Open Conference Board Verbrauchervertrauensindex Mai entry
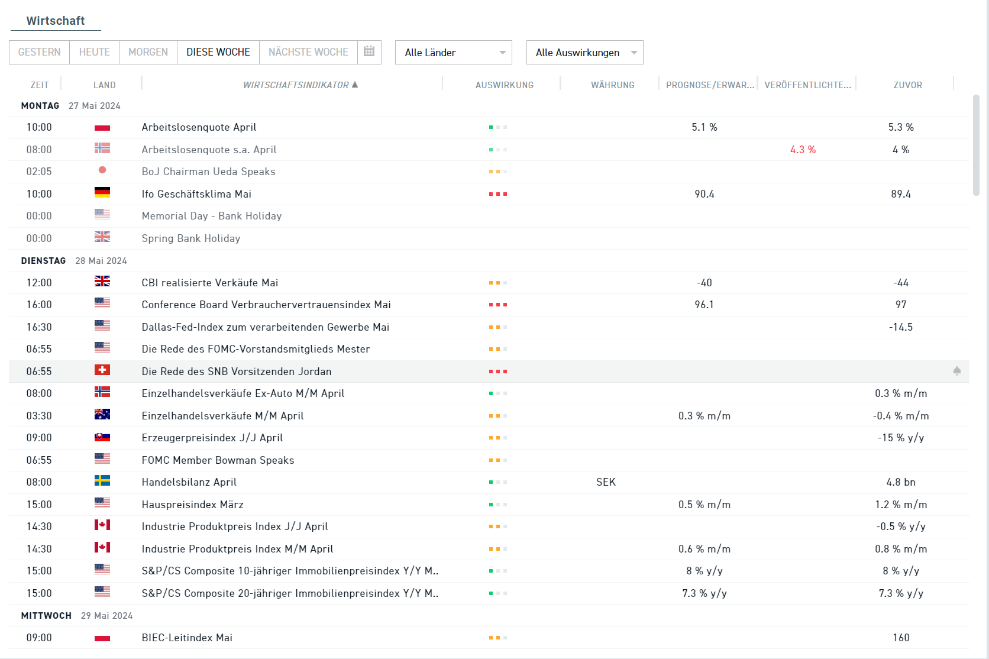The height and width of the screenshot is (659, 989). (266, 305)
